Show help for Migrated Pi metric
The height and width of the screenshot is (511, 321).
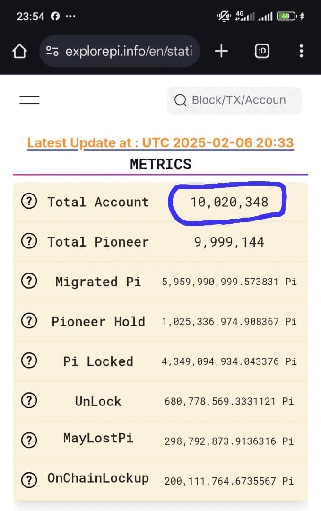point(29,281)
